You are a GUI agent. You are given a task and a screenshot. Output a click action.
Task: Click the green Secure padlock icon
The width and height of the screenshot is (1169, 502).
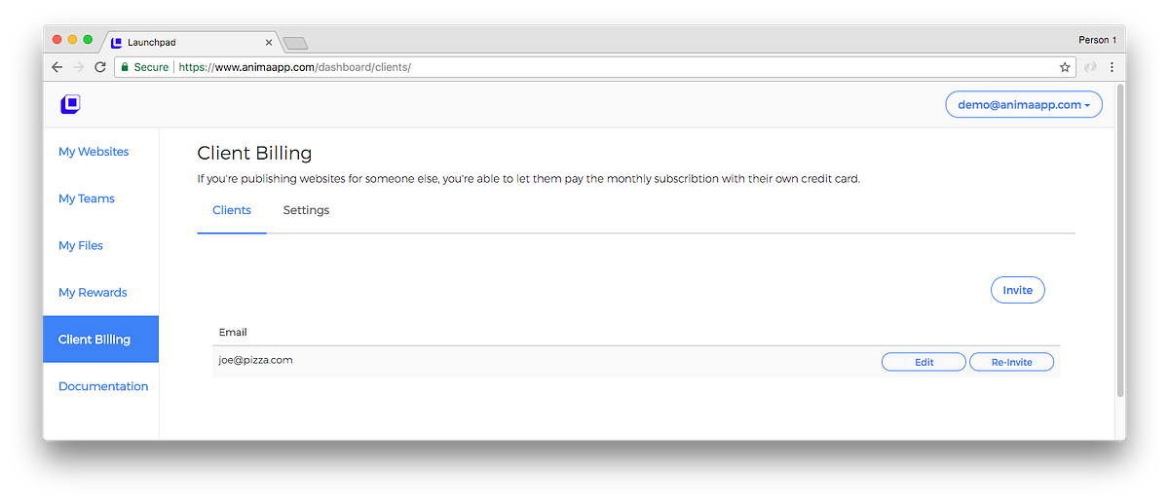point(124,67)
